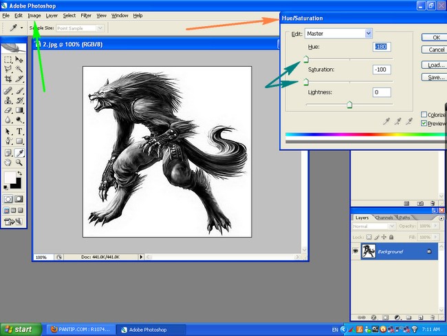Click the Load... button
This screenshot has width=447, height=336.
click(x=434, y=65)
